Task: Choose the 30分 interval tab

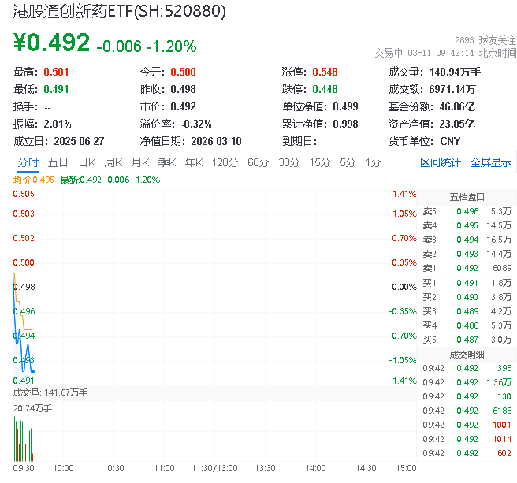Action: click(x=288, y=162)
